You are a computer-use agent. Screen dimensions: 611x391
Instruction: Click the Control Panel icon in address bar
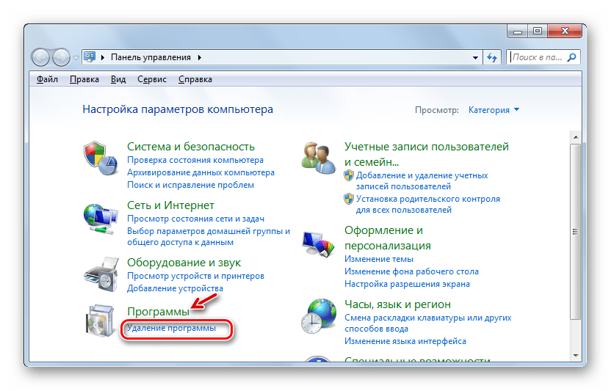90,57
